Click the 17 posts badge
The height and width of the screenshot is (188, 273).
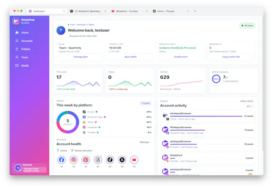(x=146, y=103)
